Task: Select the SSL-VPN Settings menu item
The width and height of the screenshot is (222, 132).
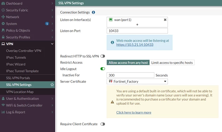Action: 28,85
